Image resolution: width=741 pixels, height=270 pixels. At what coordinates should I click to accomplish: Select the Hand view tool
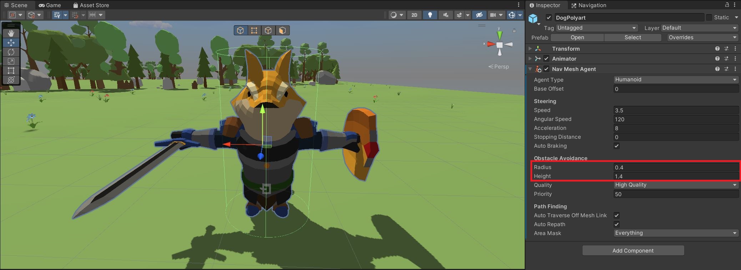[x=11, y=33]
